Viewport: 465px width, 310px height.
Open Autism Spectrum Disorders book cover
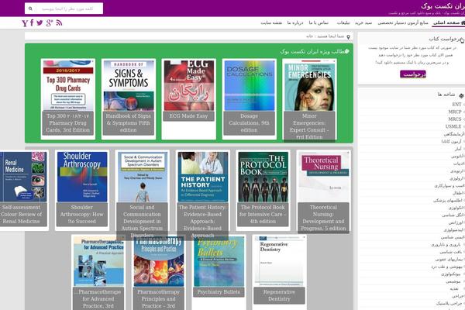[143, 177]
